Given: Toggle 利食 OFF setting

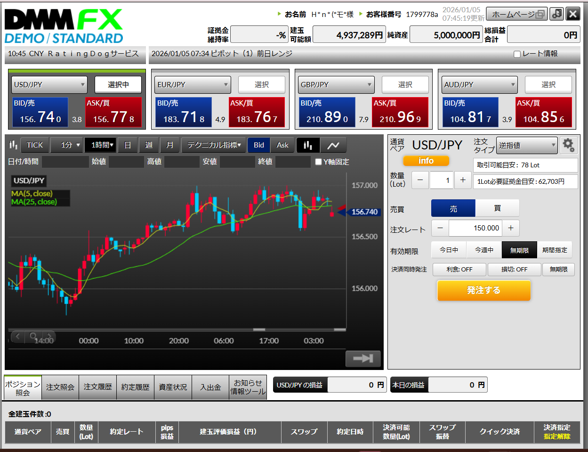Looking at the screenshot, I should tap(459, 269).
